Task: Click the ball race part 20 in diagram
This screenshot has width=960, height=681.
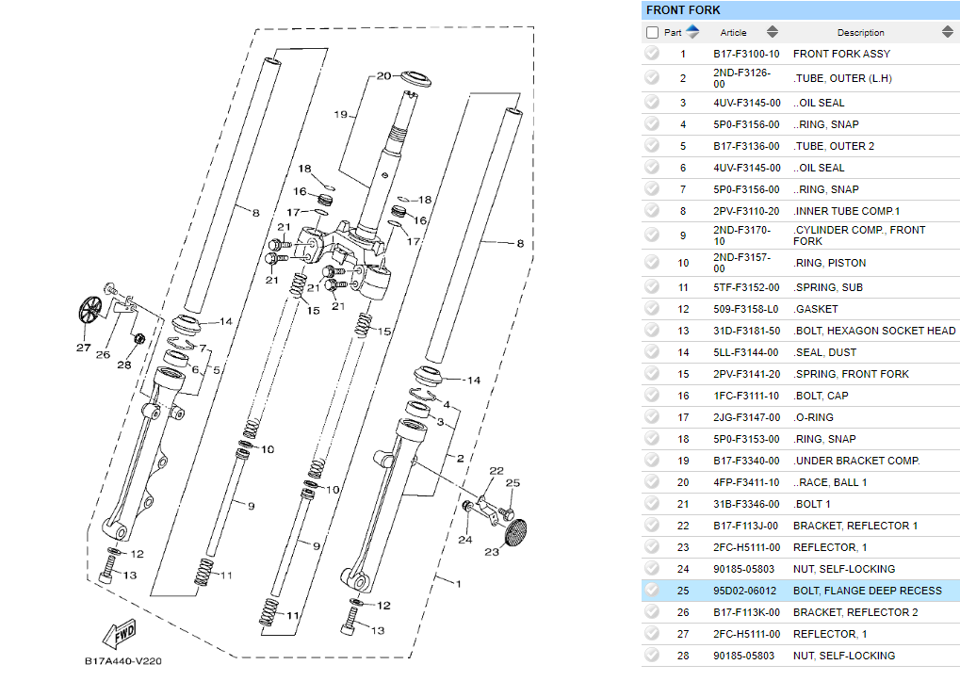Action: click(413, 75)
